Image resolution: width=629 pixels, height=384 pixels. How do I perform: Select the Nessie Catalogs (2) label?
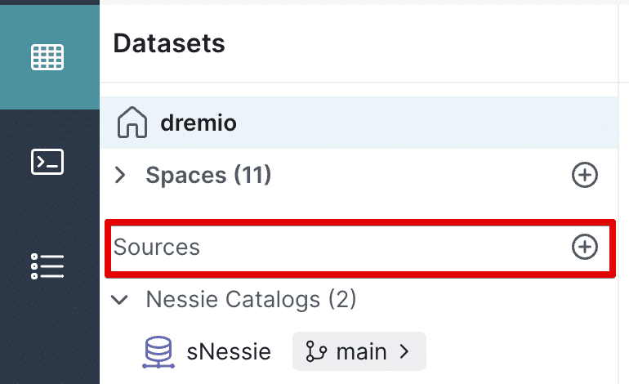click(x=251, y=299)
